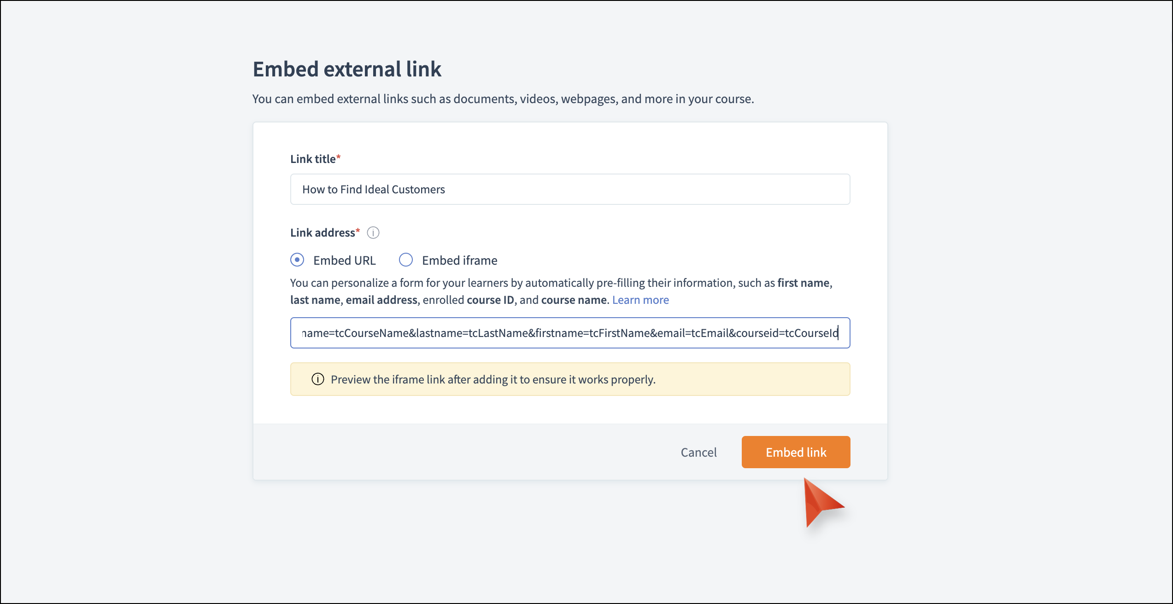Click the "Link title" field label
This screenshot has width=1173, height=604.
pyautogui.click(x=313, y=159)
